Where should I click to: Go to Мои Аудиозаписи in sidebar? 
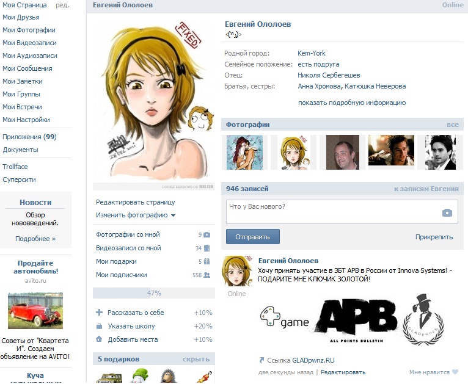tap(29, 56)
